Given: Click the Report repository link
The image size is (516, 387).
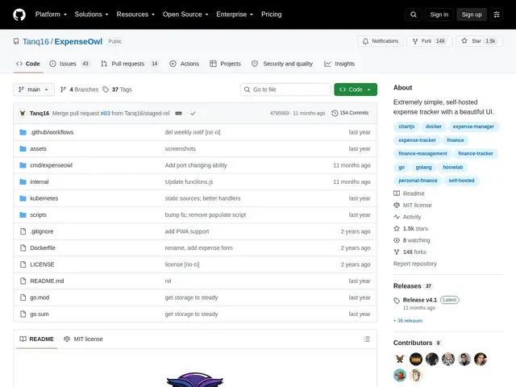Looking at the screenshot, I should coord(415,264).
